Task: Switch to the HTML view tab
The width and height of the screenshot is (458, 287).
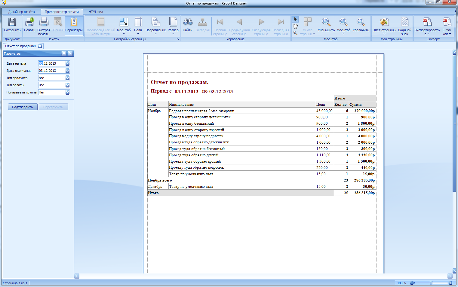Action: point(96,12)
